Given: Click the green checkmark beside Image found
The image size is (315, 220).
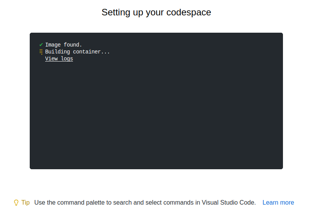Looking at the screenshot, I should pyautogui.click(x=41, y=45).
